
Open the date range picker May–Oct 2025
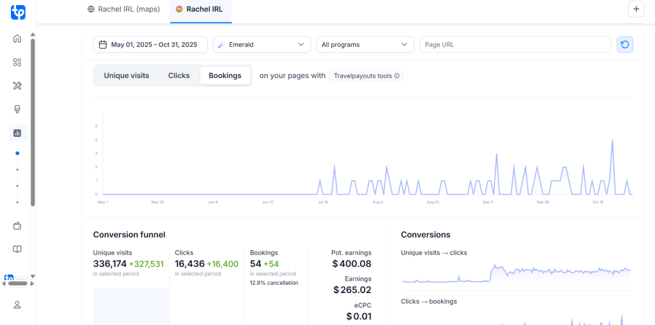tap(150, 45)
